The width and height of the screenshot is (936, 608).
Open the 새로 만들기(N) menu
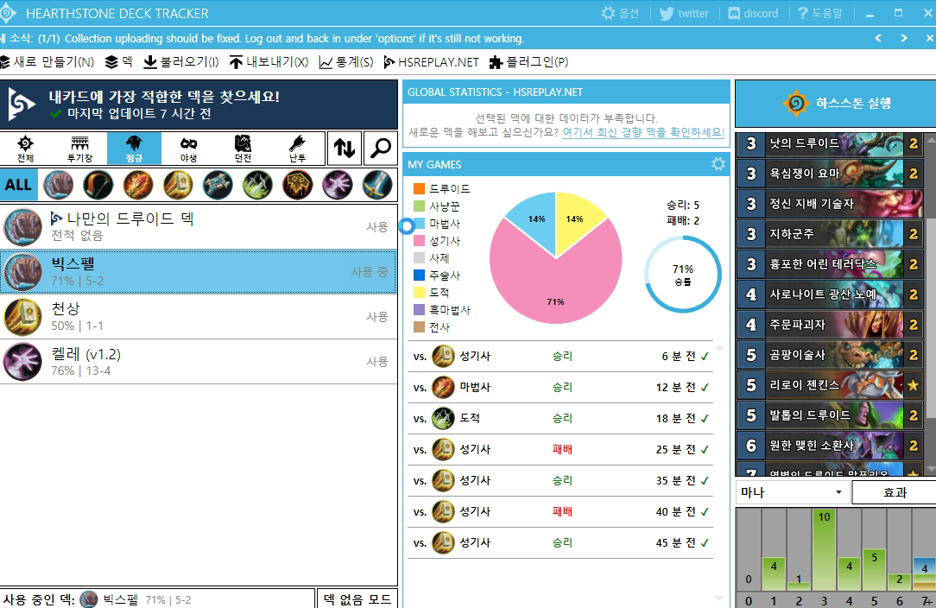[47, 62]
